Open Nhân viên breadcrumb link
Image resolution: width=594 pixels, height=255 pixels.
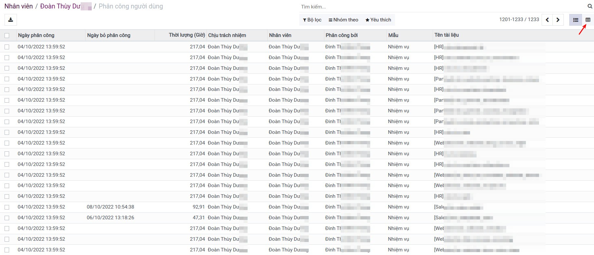19,6
